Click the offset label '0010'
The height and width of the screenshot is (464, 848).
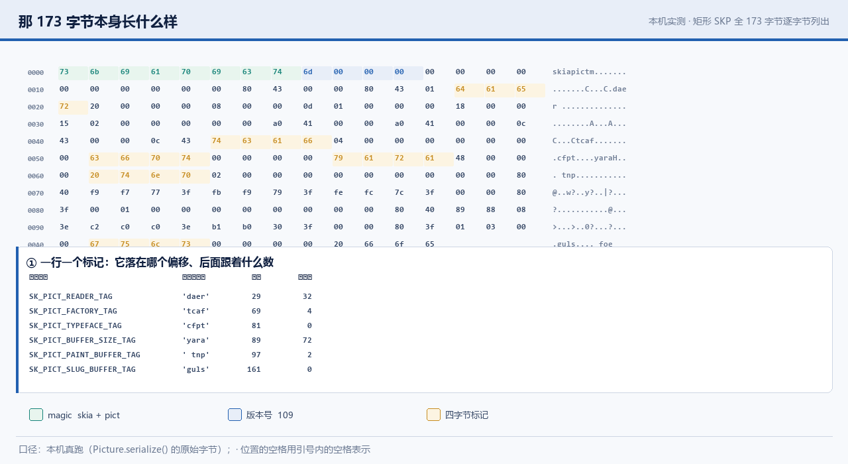point(36,89)
